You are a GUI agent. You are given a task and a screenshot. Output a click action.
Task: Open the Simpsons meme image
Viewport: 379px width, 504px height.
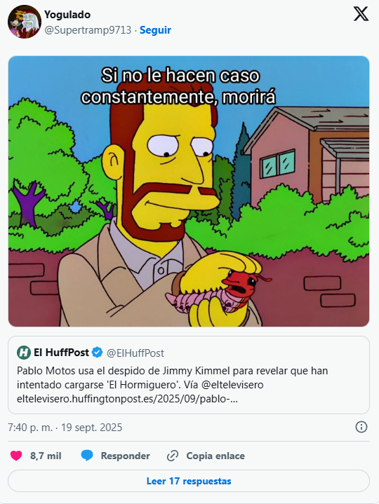(189, 191)
